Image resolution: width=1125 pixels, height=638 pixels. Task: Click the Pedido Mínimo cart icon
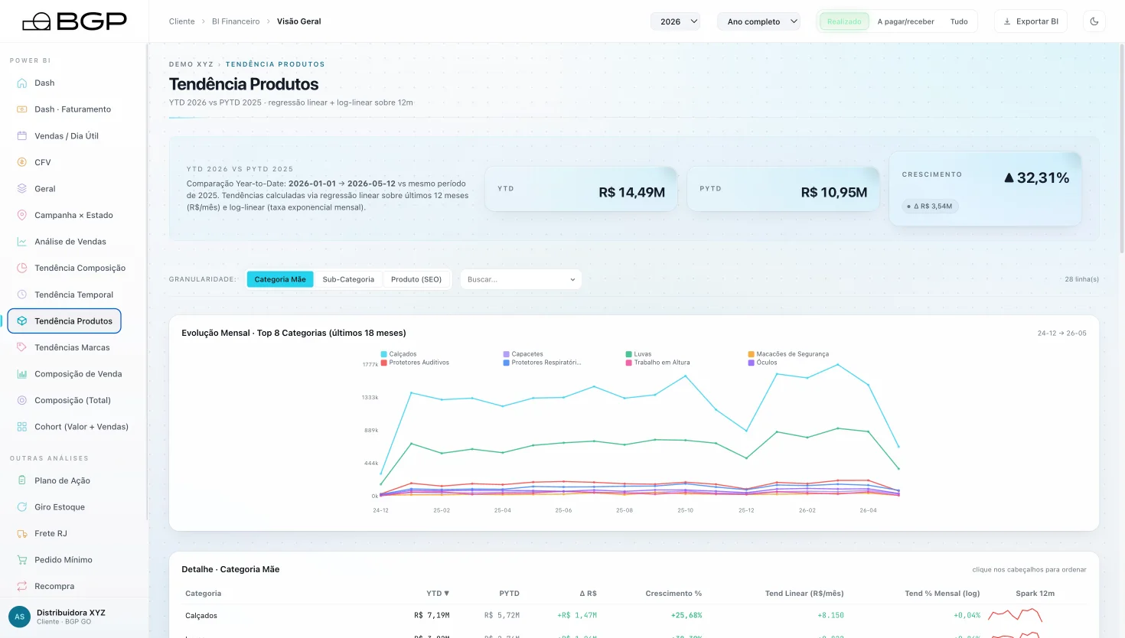(x=22, y=560)
